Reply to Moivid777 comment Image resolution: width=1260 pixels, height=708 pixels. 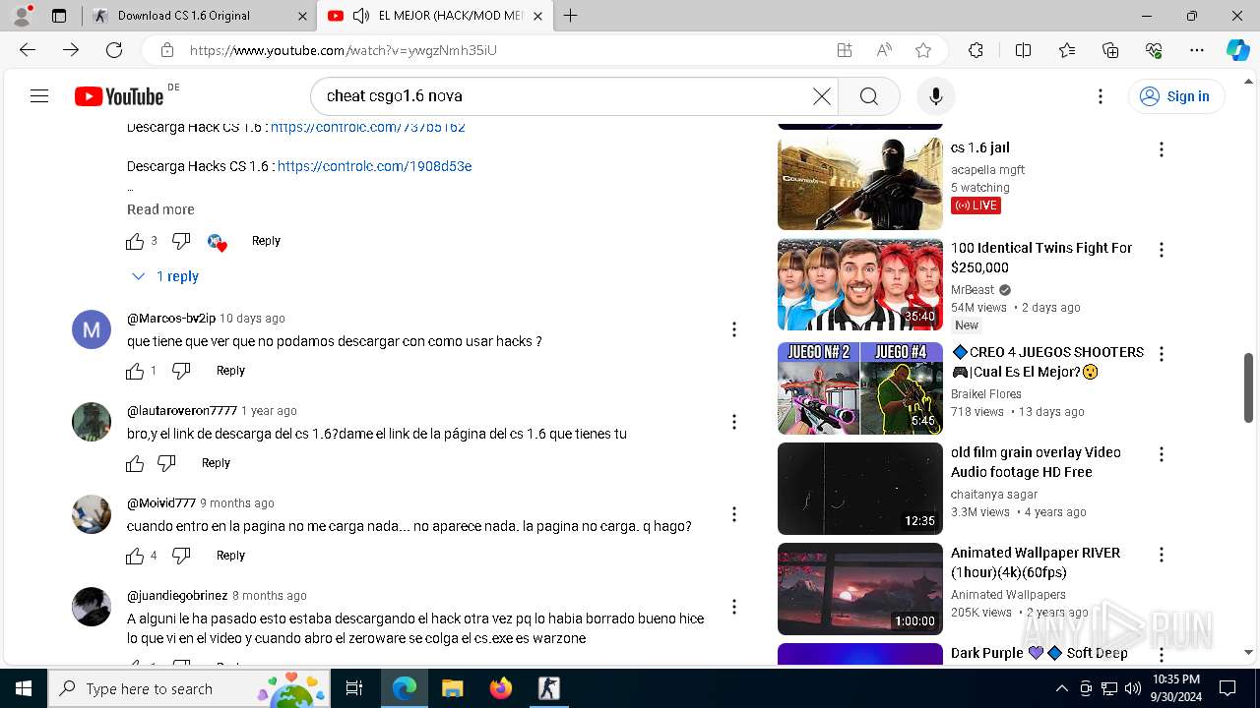point(230,556)
